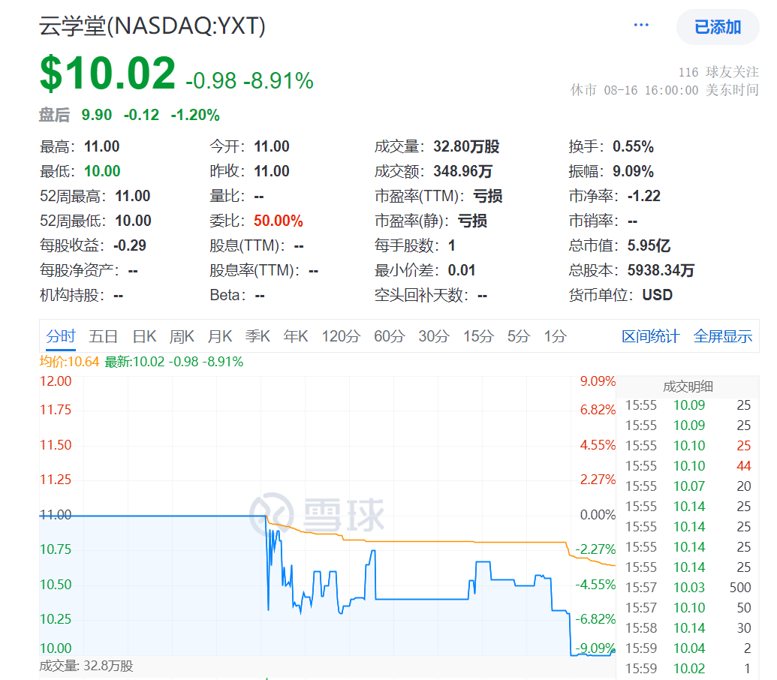The image size is (777, 680).
Task: Click the 换手 value 0.55%
Action: click(x=633, y=146)
